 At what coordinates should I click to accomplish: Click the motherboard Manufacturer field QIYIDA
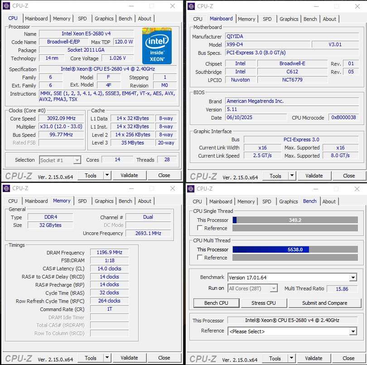pyautogui.click(x=292, y=36)
